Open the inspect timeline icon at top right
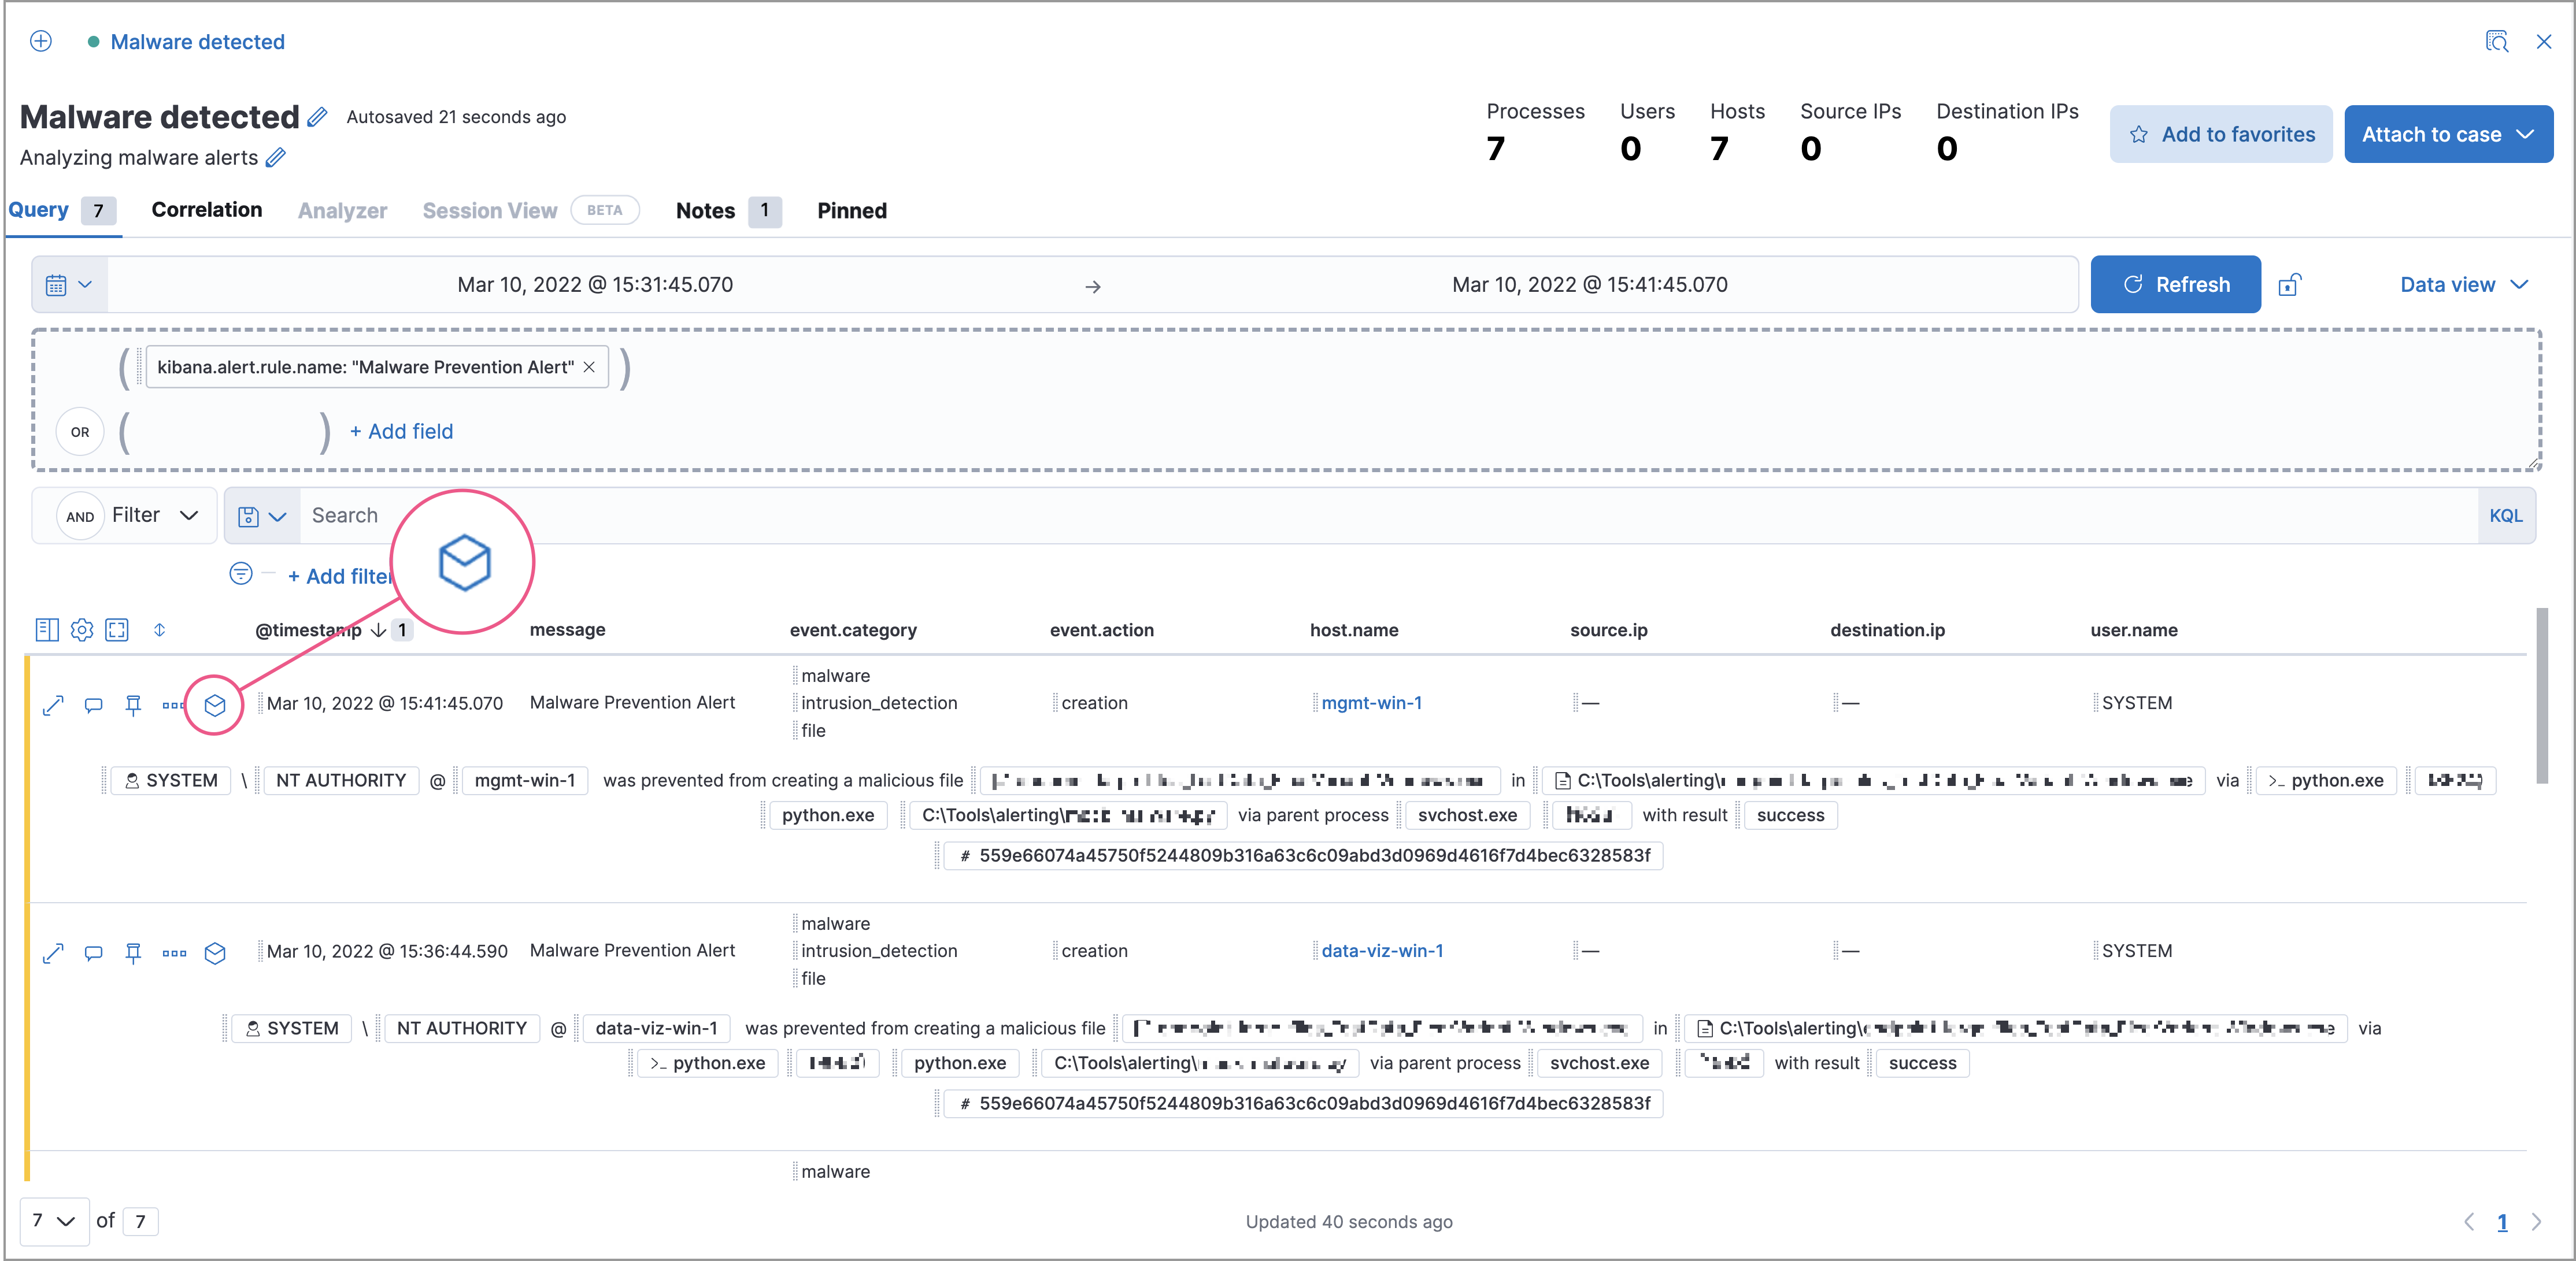Image resolution: width=2576 pixels, height=1261 pixels. click(2497, 41)
